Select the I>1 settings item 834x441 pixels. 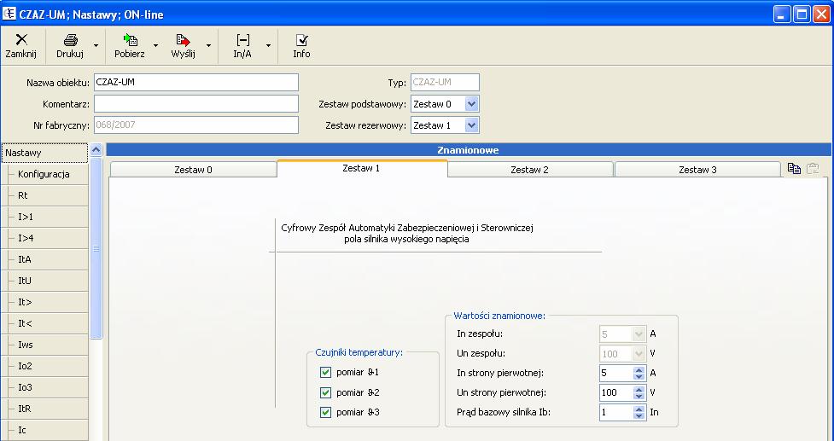44,217
